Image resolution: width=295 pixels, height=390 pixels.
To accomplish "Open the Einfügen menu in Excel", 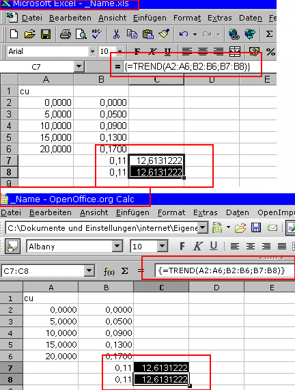I will click(x=150, y=18).
